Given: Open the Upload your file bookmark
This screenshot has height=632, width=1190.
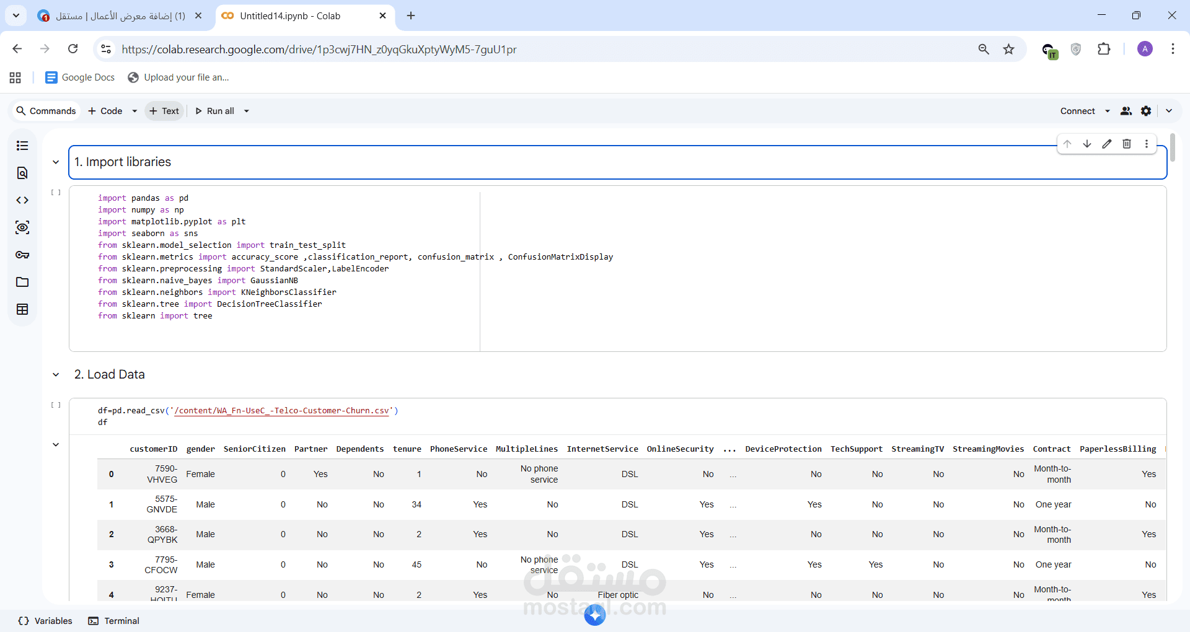Looking at the screenshot, I should (178, 77).
